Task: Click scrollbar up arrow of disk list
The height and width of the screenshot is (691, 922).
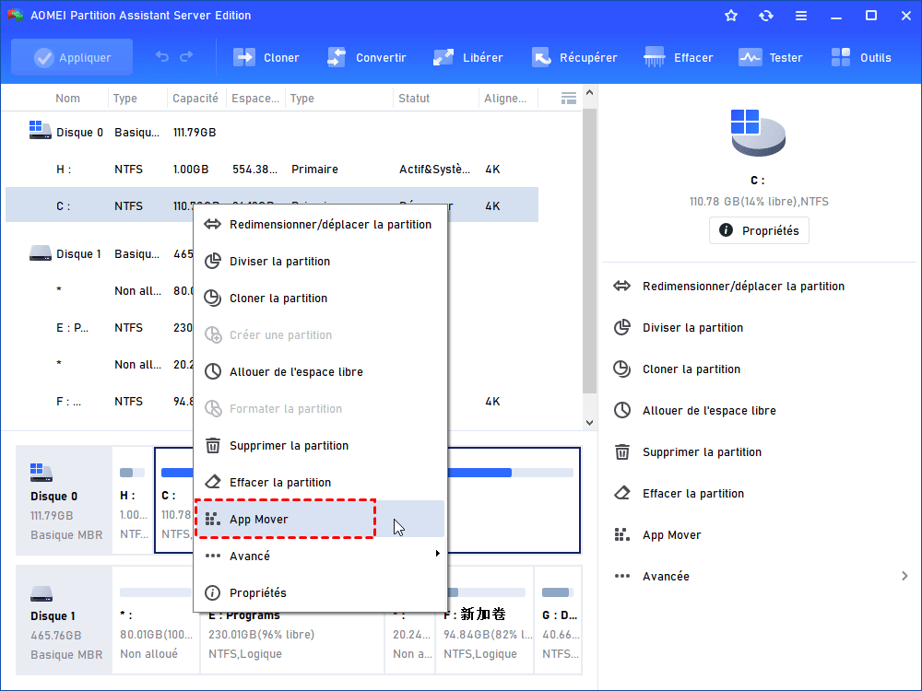Action: click(x=590, y=93)
